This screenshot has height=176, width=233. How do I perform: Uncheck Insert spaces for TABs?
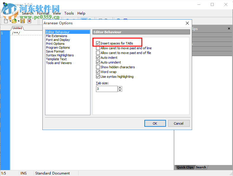tap(98, 43)
